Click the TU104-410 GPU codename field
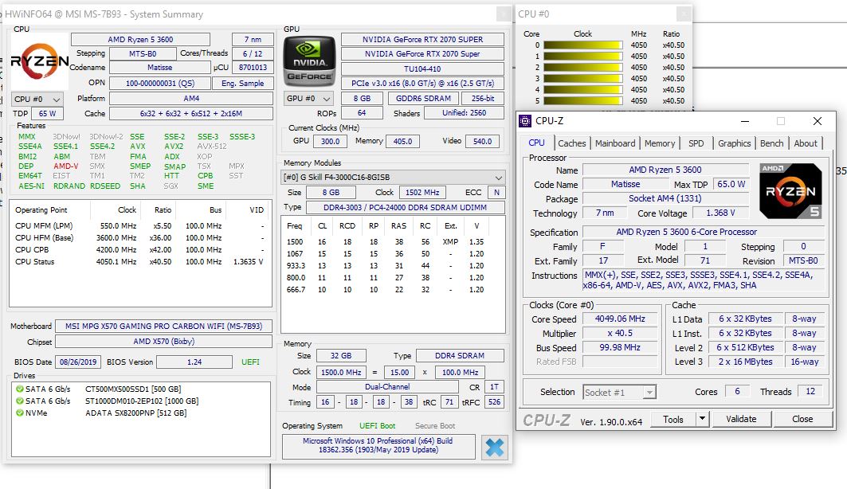This screenshot has height=489, width=847. click(422, 68)
